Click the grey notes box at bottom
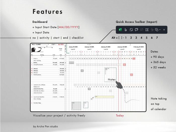The height and width of the screenshot is (132, 176). tap(76, 106)
